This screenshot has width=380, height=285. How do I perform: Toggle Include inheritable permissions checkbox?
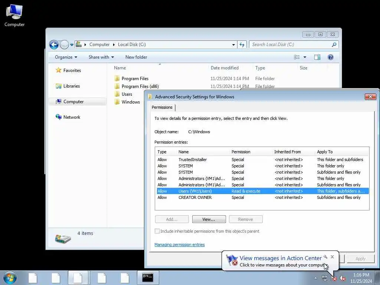157,231
